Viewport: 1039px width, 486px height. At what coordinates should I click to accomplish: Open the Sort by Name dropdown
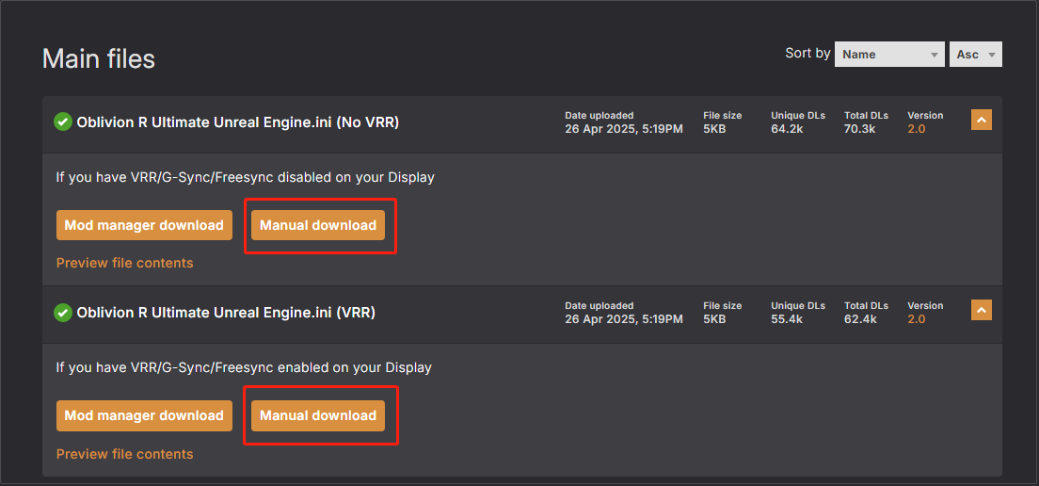(888, 55)
